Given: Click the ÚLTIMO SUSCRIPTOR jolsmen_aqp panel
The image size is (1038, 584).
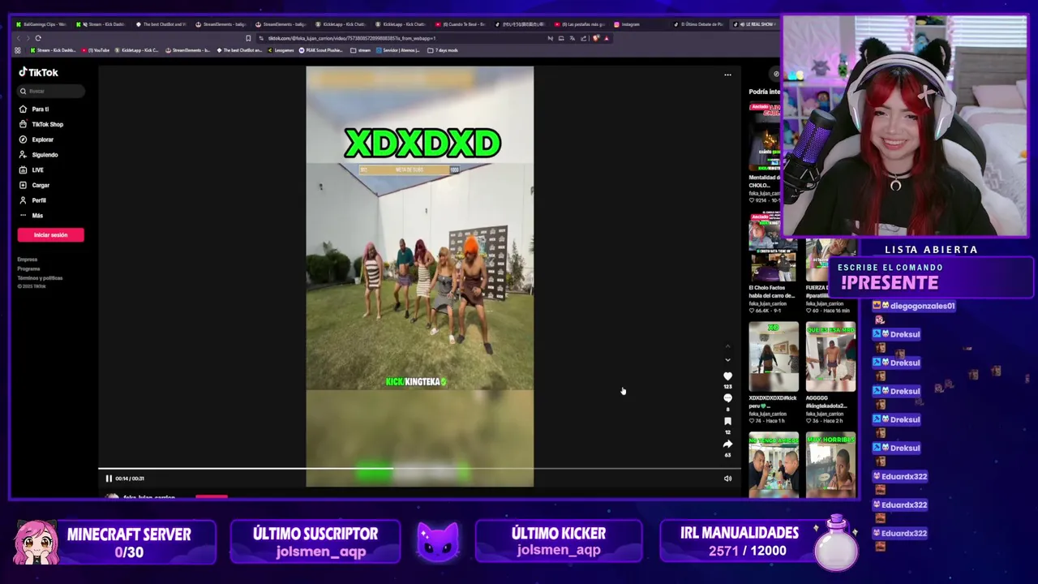Looking at the screenshot, I should point(315,543).
